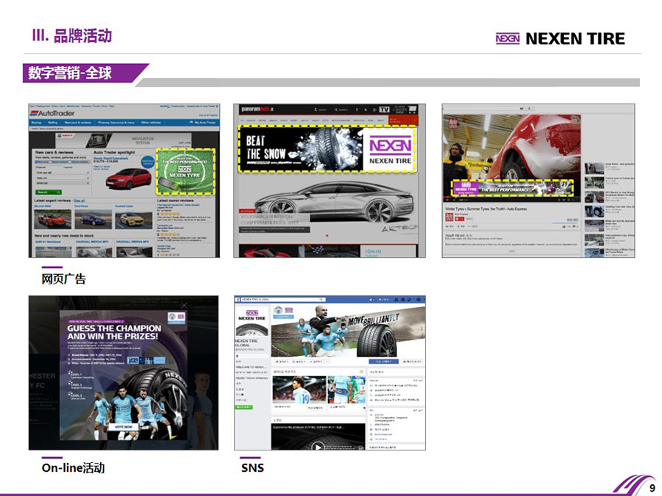Screen dimensions: 662x496
Task: Click the 'SNS' caption
Action: click(252, 468)
